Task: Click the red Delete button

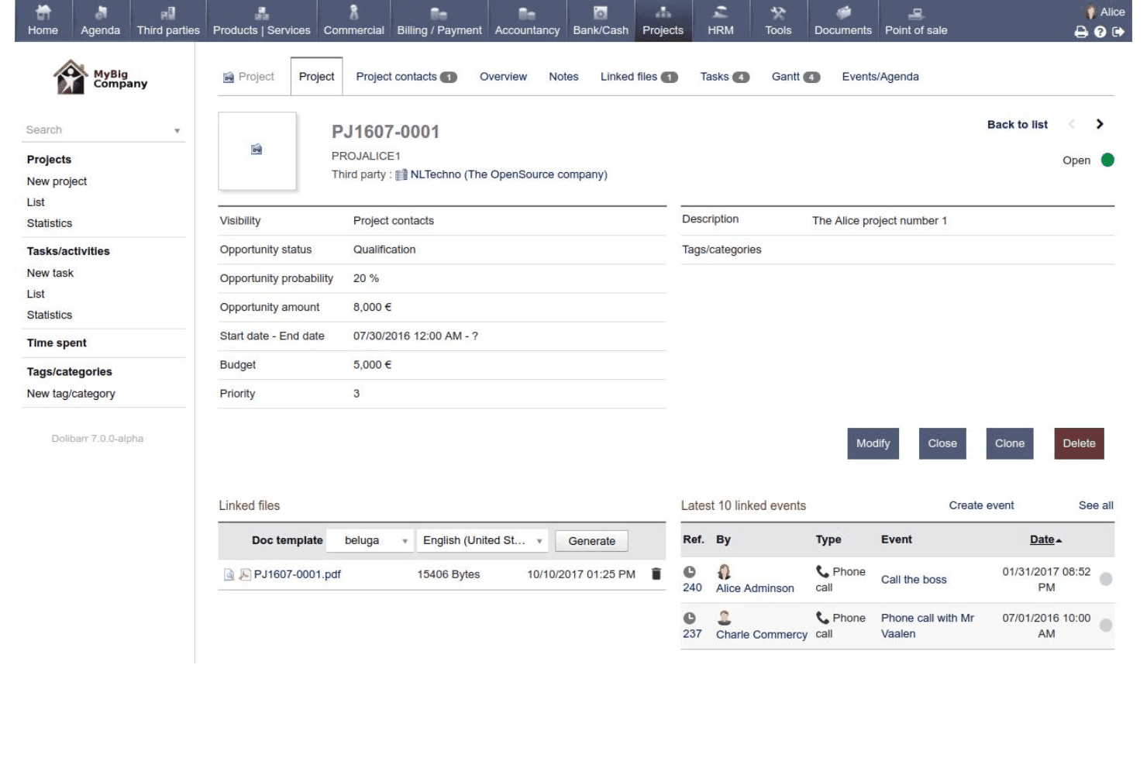Action: tap(1079, 443)
